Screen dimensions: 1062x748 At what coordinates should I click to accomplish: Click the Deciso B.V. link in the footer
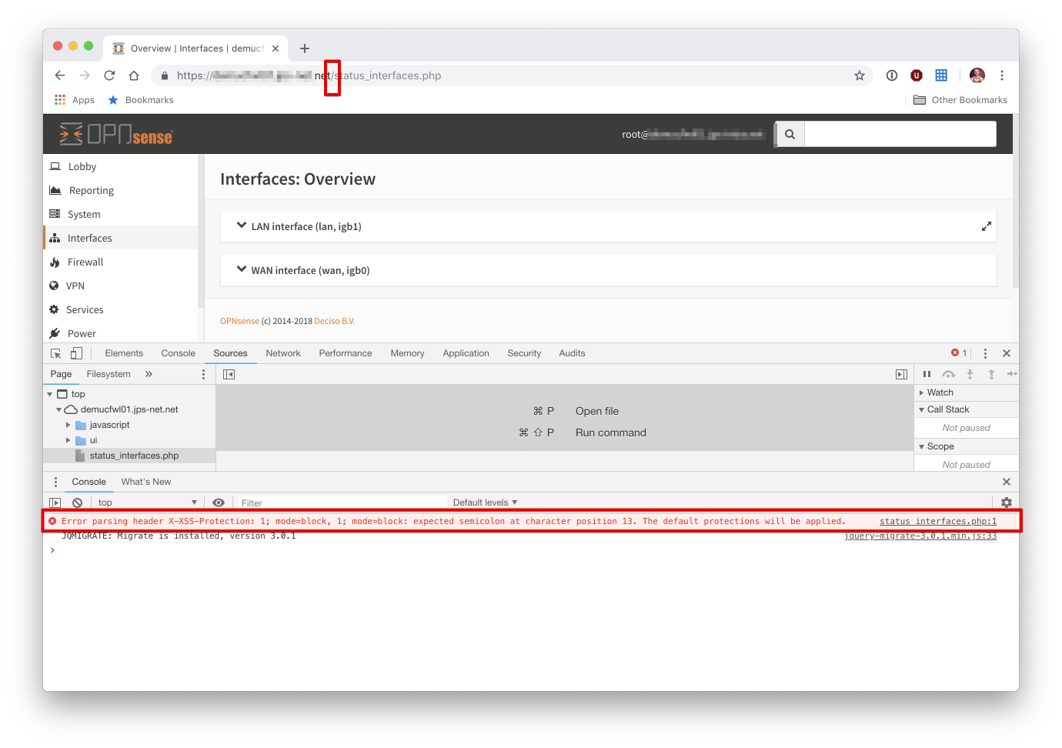click(335, 321)
